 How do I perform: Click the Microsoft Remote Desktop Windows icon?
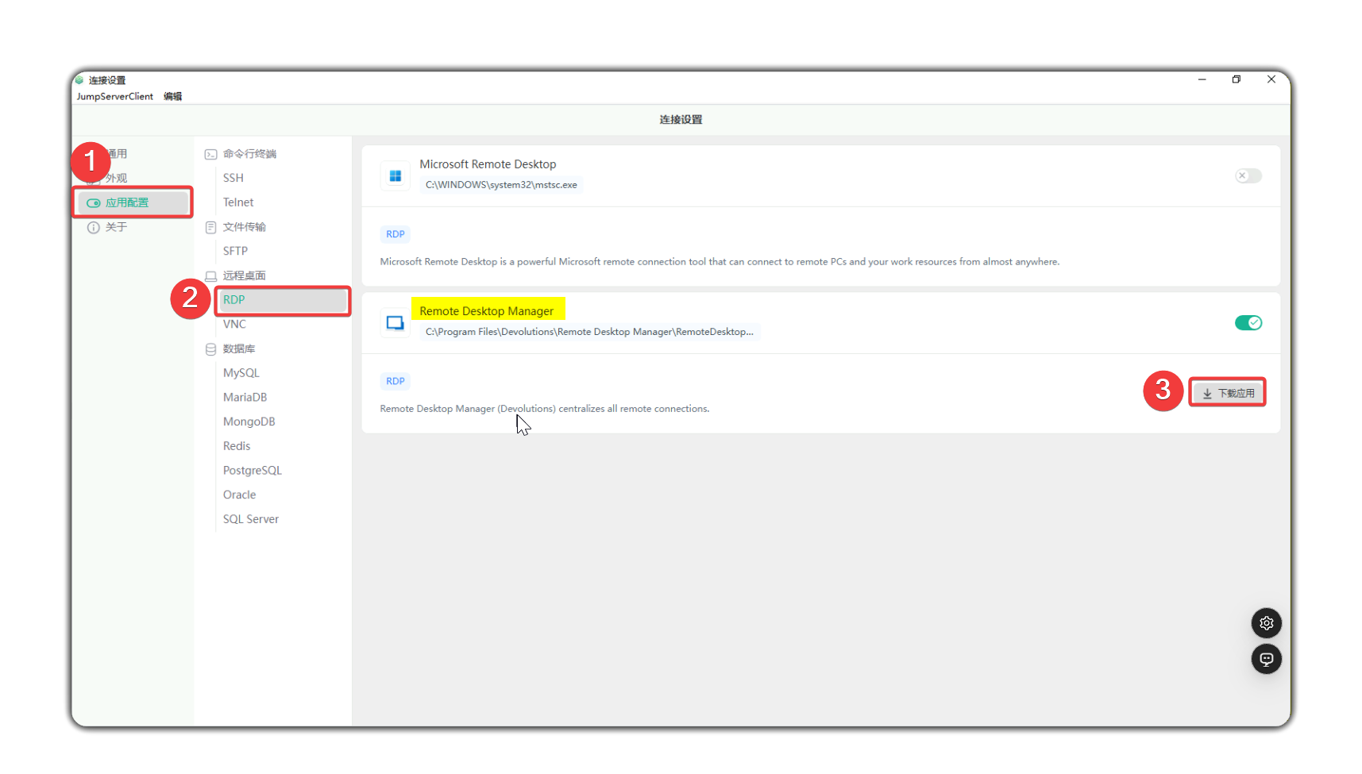point(395,176)
